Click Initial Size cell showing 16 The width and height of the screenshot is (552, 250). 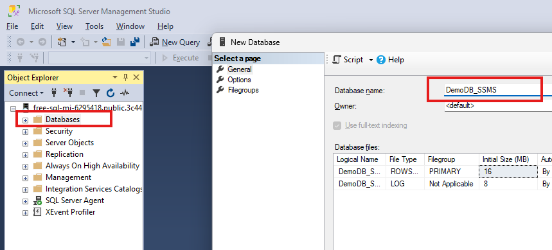coord(508,172)
